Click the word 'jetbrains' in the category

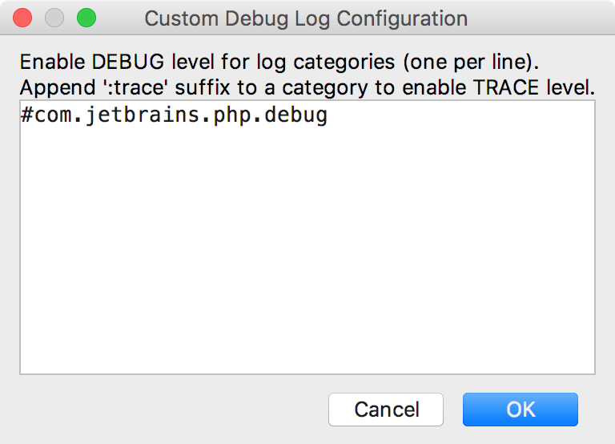click(143, 115)
